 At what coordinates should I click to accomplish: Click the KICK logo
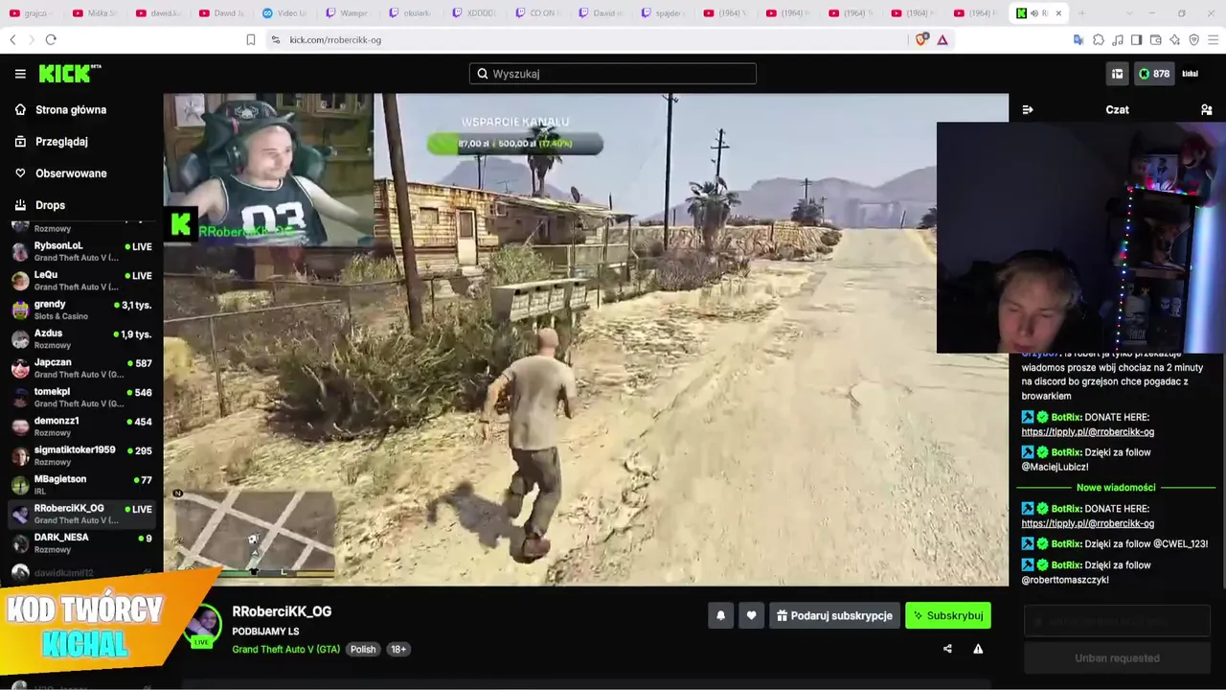[69, 74]
